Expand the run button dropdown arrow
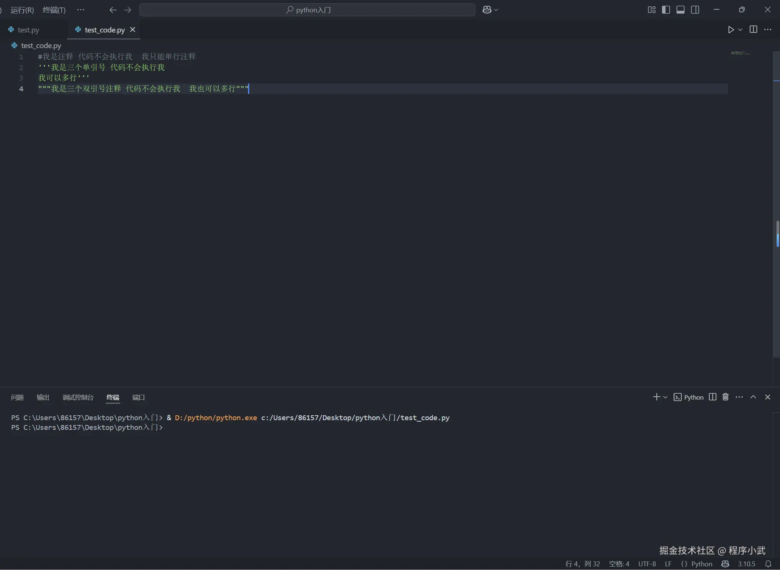The width and height of the screenshot is (780, 570). 741,30
